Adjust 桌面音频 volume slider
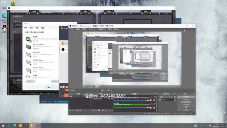Image resolution: width=227 pixels, height=128 pixels. 131,108
